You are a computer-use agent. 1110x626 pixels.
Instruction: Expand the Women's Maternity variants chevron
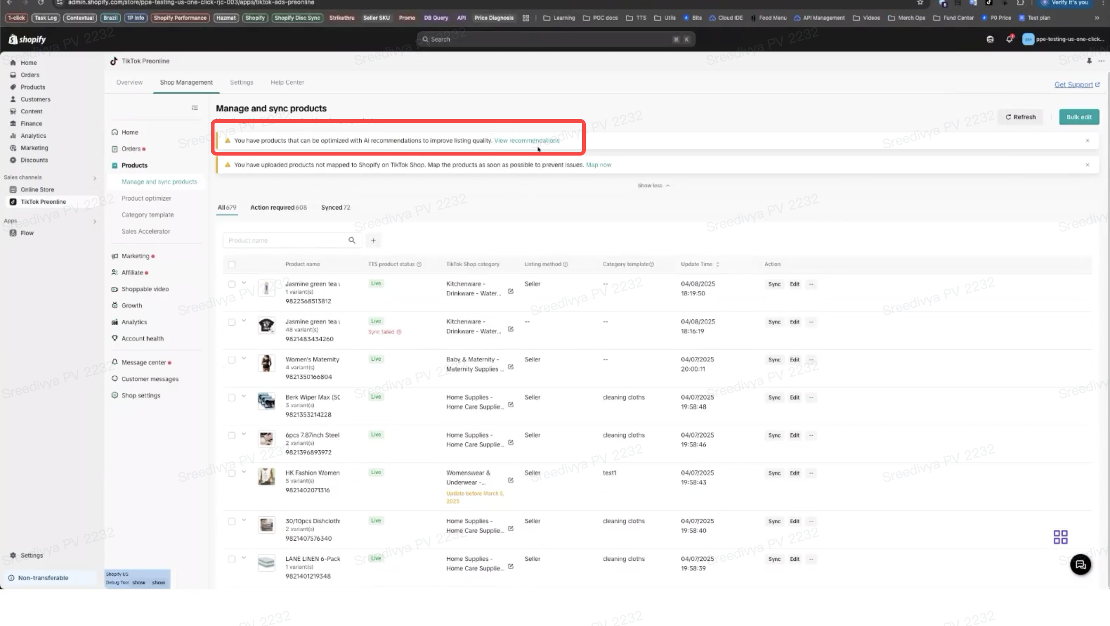coord(244,358)
